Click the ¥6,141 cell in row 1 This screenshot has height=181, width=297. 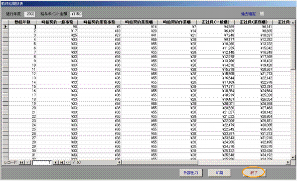pos(254,27)
